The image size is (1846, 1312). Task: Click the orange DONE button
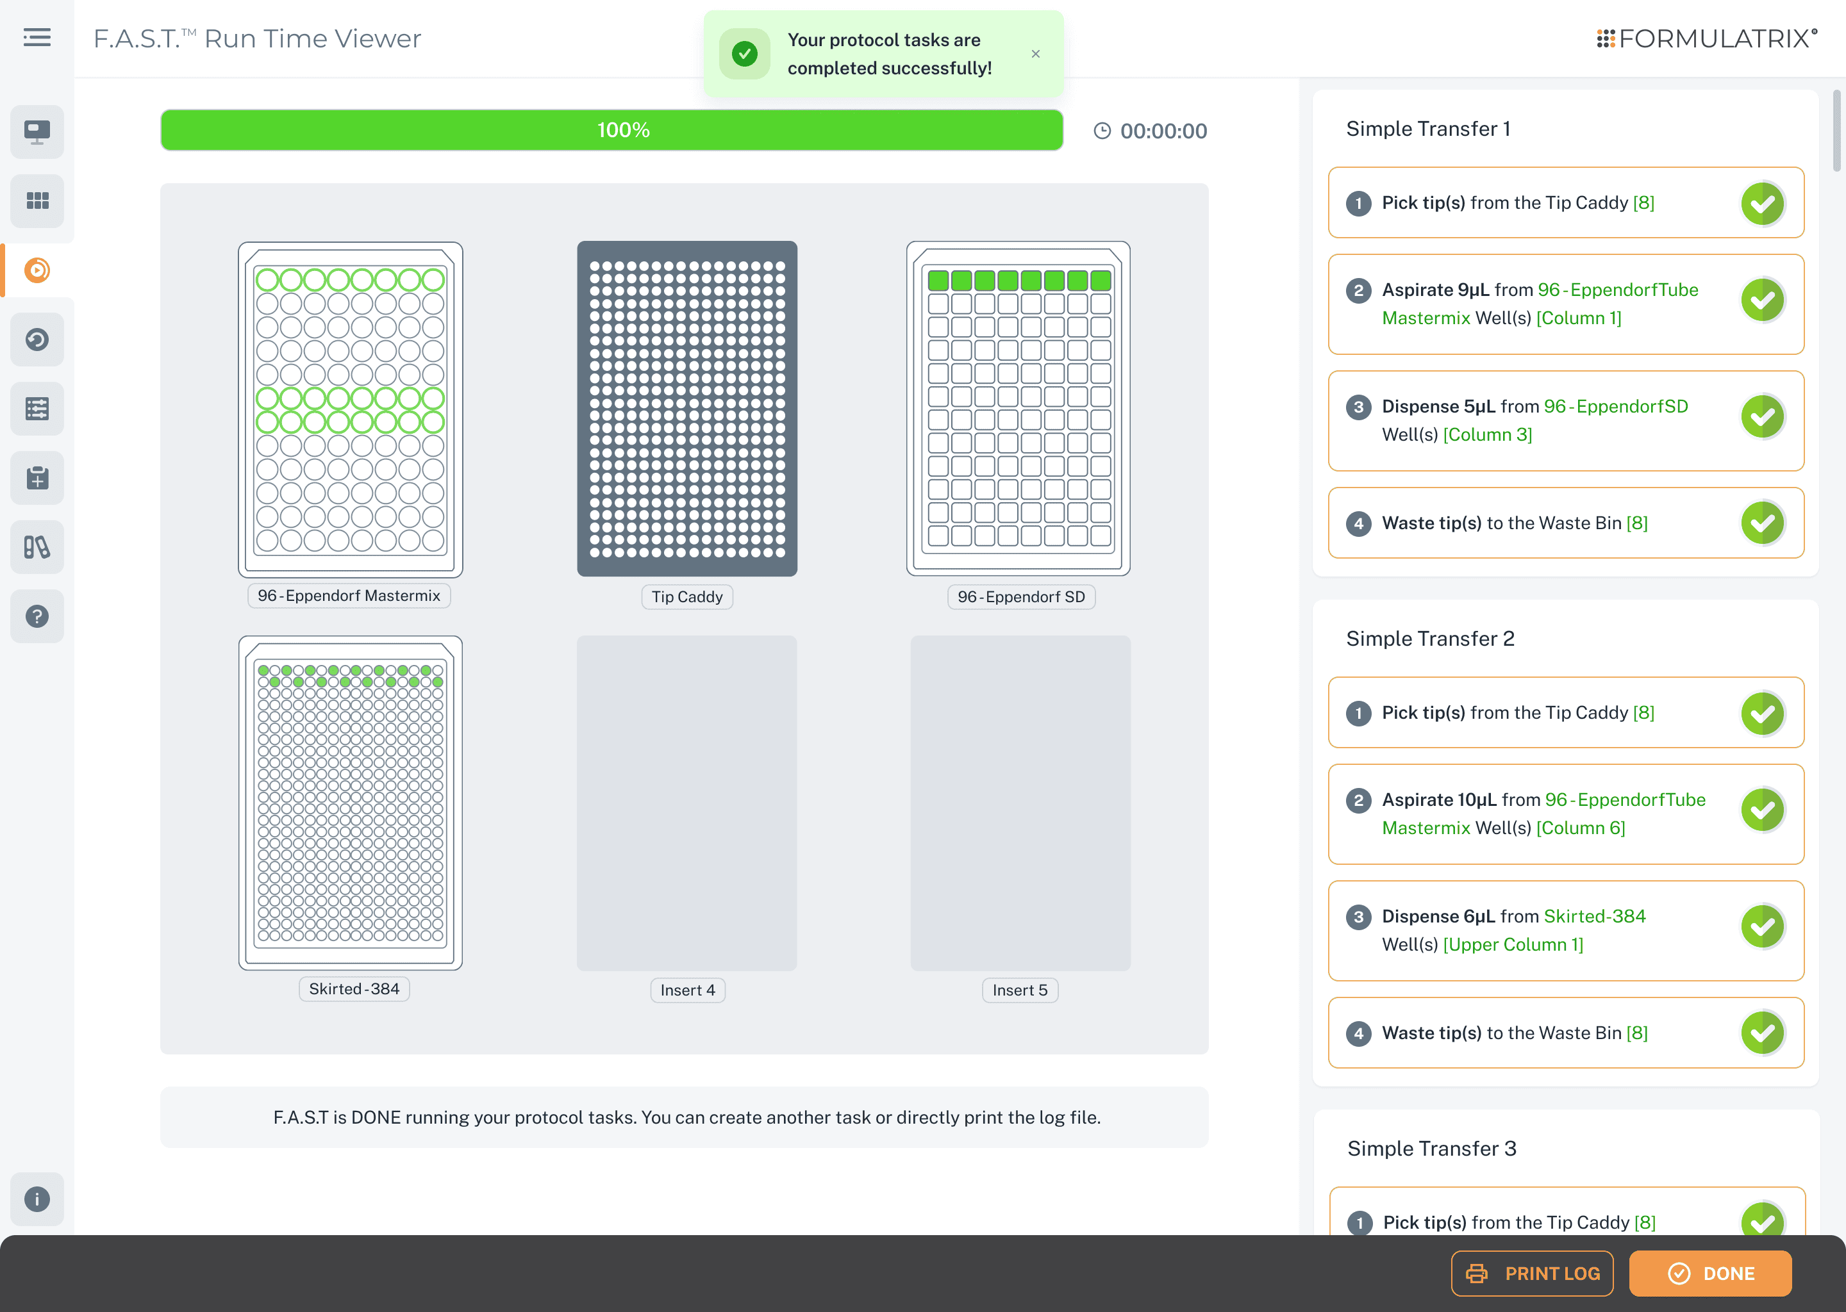point(1710,1273)
